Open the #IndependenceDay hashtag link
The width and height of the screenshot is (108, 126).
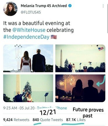click(26, 37)
